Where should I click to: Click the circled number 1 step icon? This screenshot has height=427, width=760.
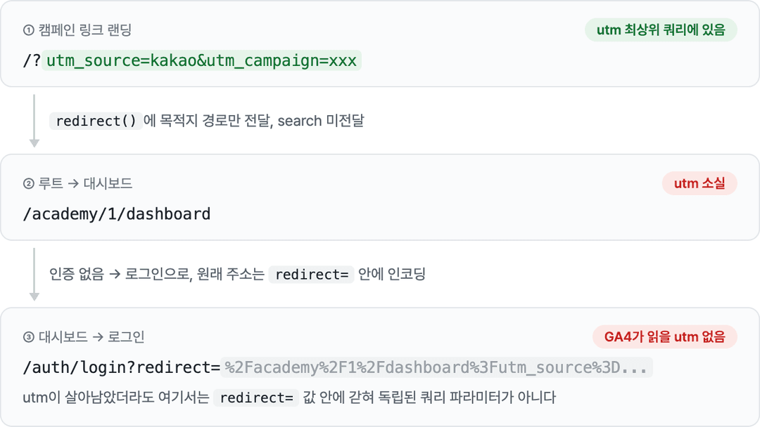29,30
